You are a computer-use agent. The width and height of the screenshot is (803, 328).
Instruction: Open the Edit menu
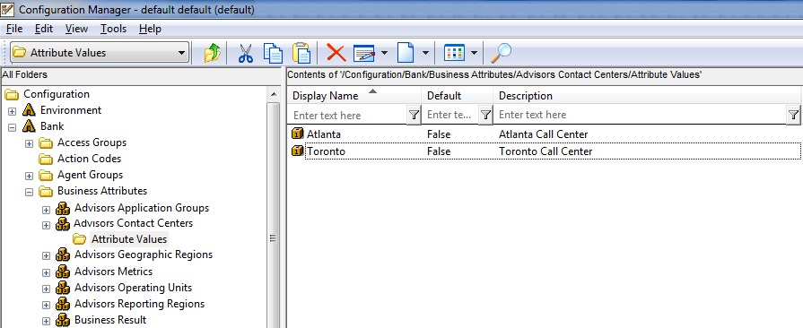(44, 29)
